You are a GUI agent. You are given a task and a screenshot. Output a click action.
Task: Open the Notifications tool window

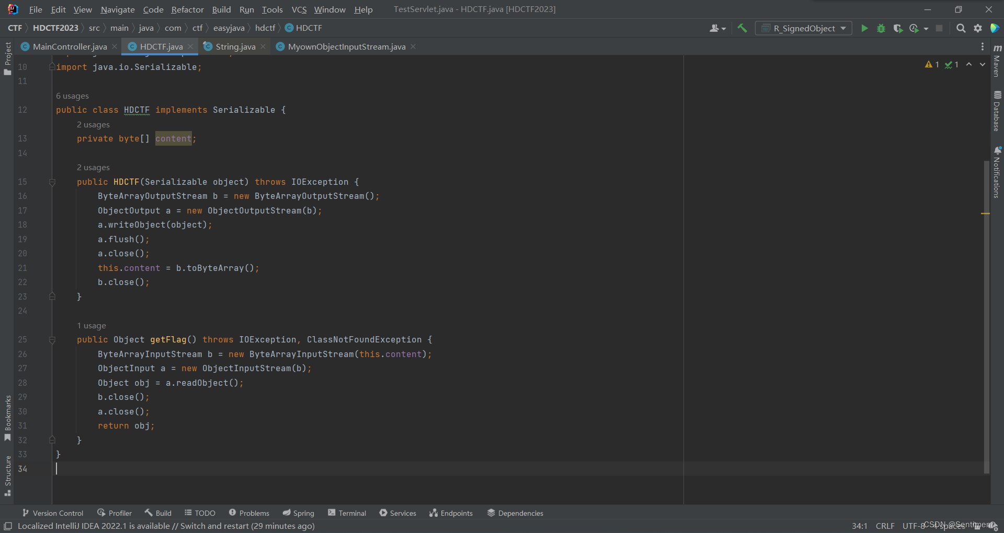click(997, 172)
